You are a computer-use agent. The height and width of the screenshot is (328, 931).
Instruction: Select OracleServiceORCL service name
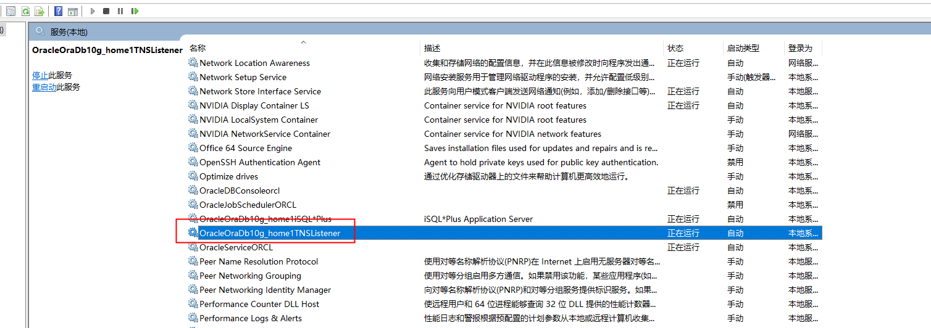pos(236,247)
